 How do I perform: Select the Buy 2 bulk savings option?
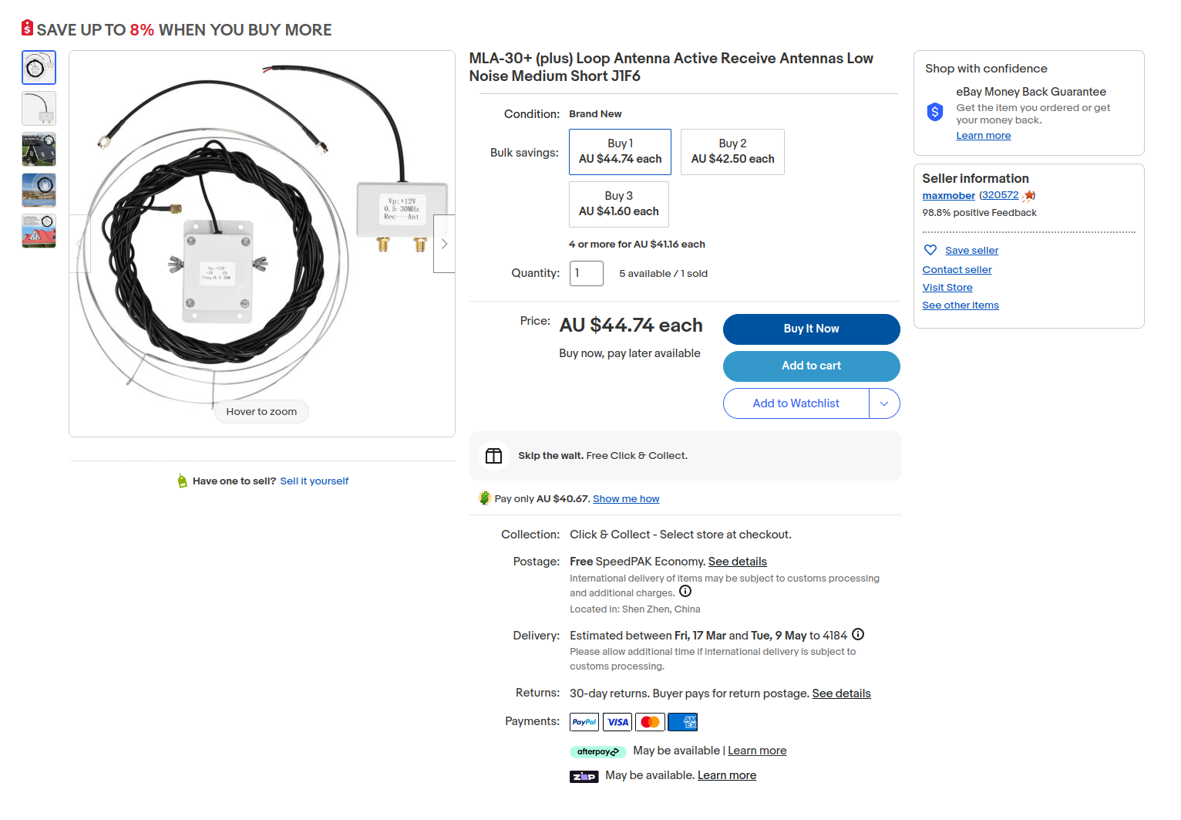(732, 152)
